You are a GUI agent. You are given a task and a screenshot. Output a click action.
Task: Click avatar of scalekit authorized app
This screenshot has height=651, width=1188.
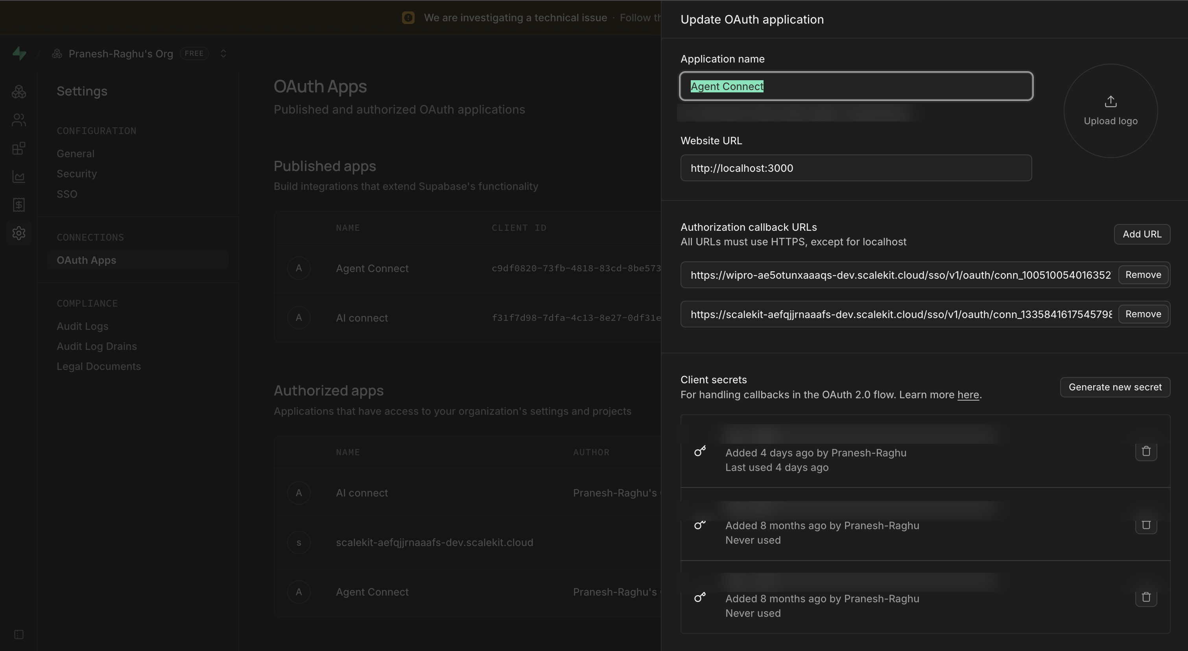299,542
